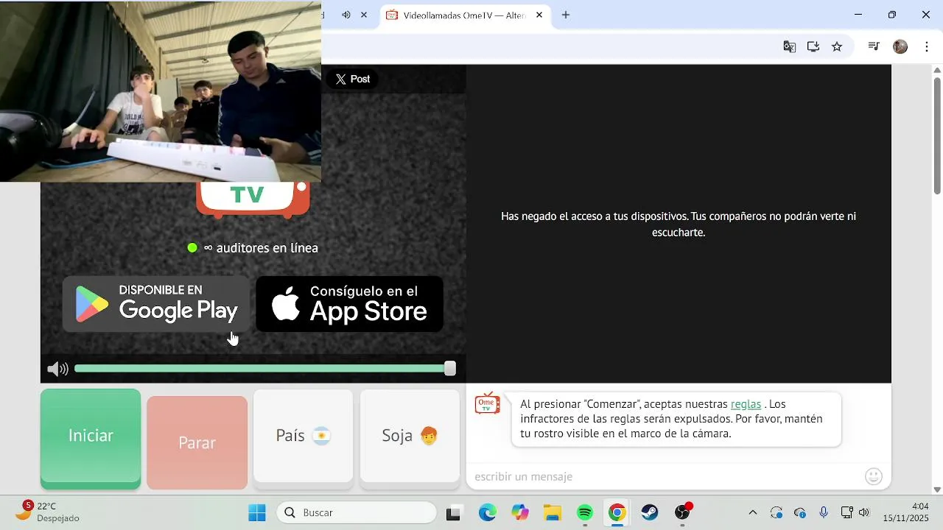This screenshot has height=530, width=943.
Task: Open the Soja gender selector
Action: click(410, 437)
